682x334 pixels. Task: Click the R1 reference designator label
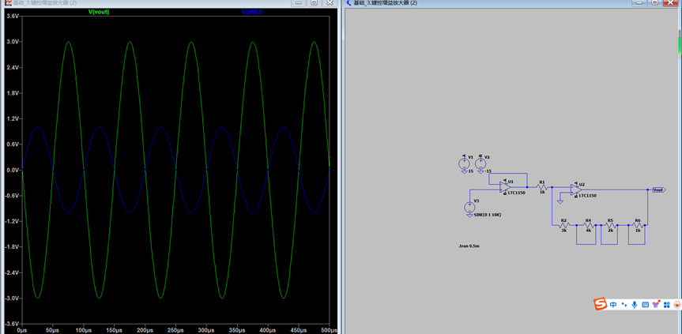[x=542, y=182]
